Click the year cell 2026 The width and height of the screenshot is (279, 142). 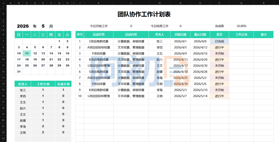point(23,26)
